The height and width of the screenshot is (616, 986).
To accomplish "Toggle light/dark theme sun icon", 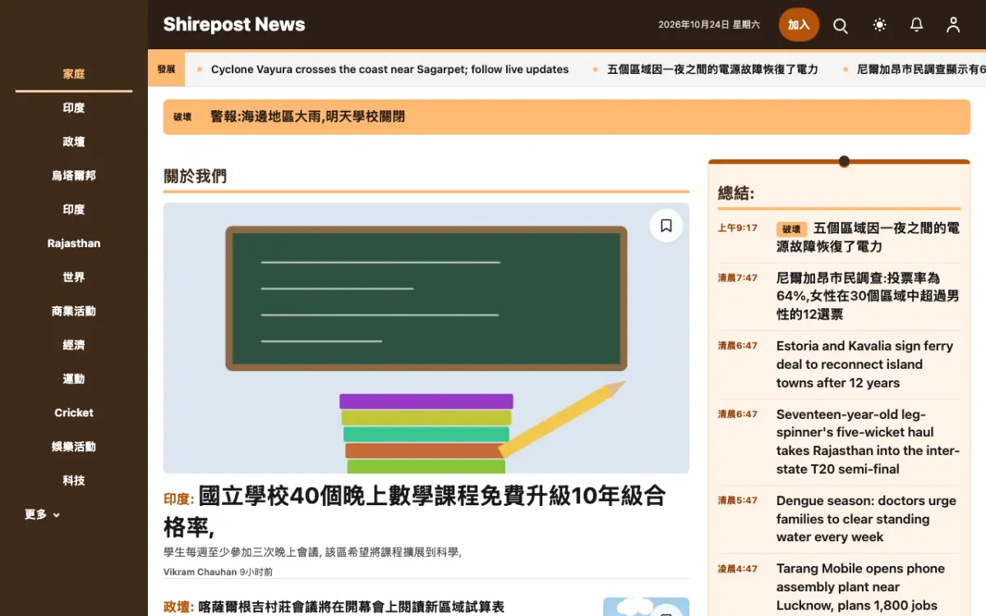I will (880, 25).
